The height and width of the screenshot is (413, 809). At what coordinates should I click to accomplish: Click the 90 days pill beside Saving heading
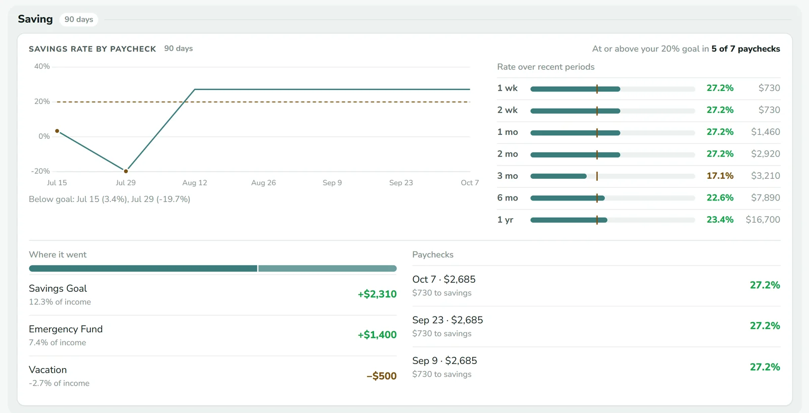[79, 19]
